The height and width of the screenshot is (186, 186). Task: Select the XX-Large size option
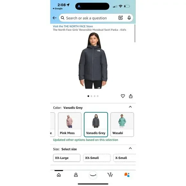67,158
